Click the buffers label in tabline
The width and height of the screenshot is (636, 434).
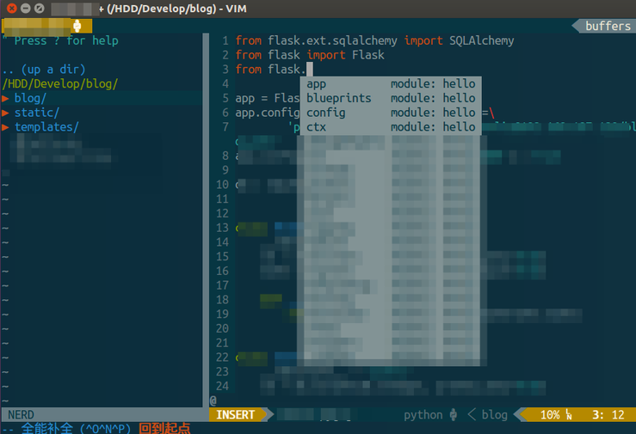click(608, 26)
